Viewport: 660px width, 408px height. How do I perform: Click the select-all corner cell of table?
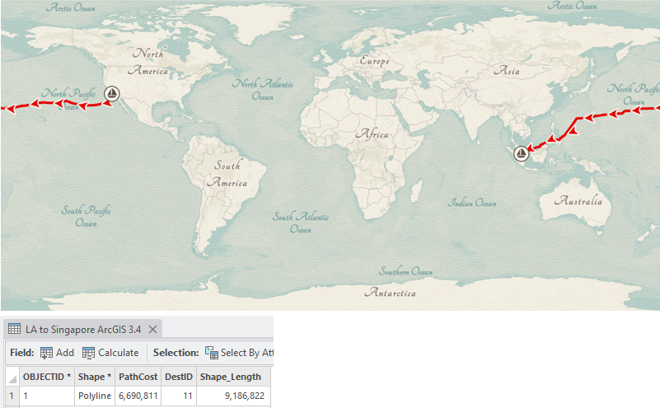click(12, 377)
